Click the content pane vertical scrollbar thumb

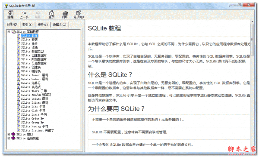coord(252,40)
